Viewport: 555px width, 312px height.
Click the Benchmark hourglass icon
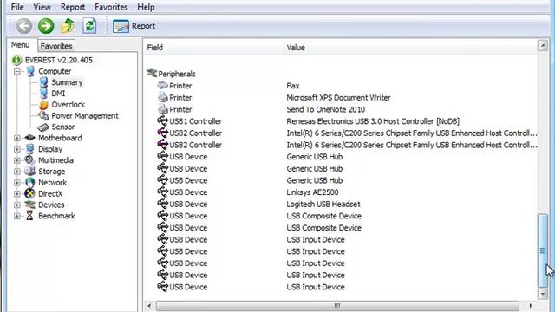click(29, 216)
